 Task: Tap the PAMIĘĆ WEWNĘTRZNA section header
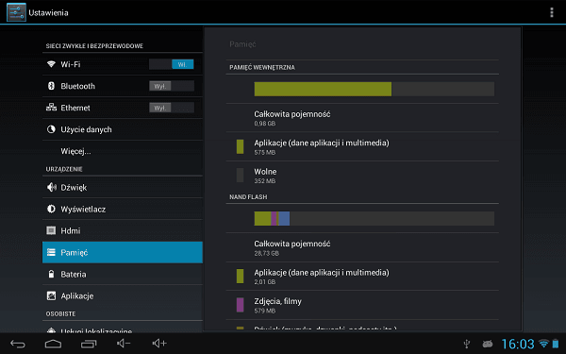(262, 68)
